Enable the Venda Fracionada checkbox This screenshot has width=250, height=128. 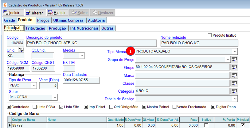pyautogui.click(x=174, y=107)
